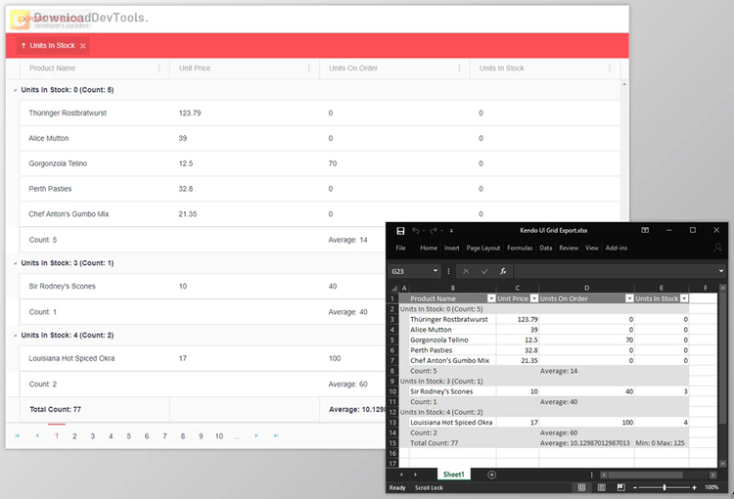Image resolution: width=734 pixels, height=499 pixels.
Task: Click Undo in Excel quick access toolbar
Action: (x=416, y=231)
